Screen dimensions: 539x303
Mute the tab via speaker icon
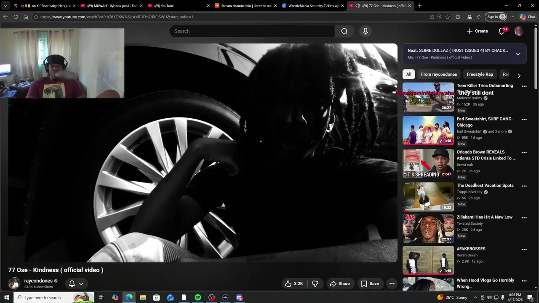coord(358,6)
